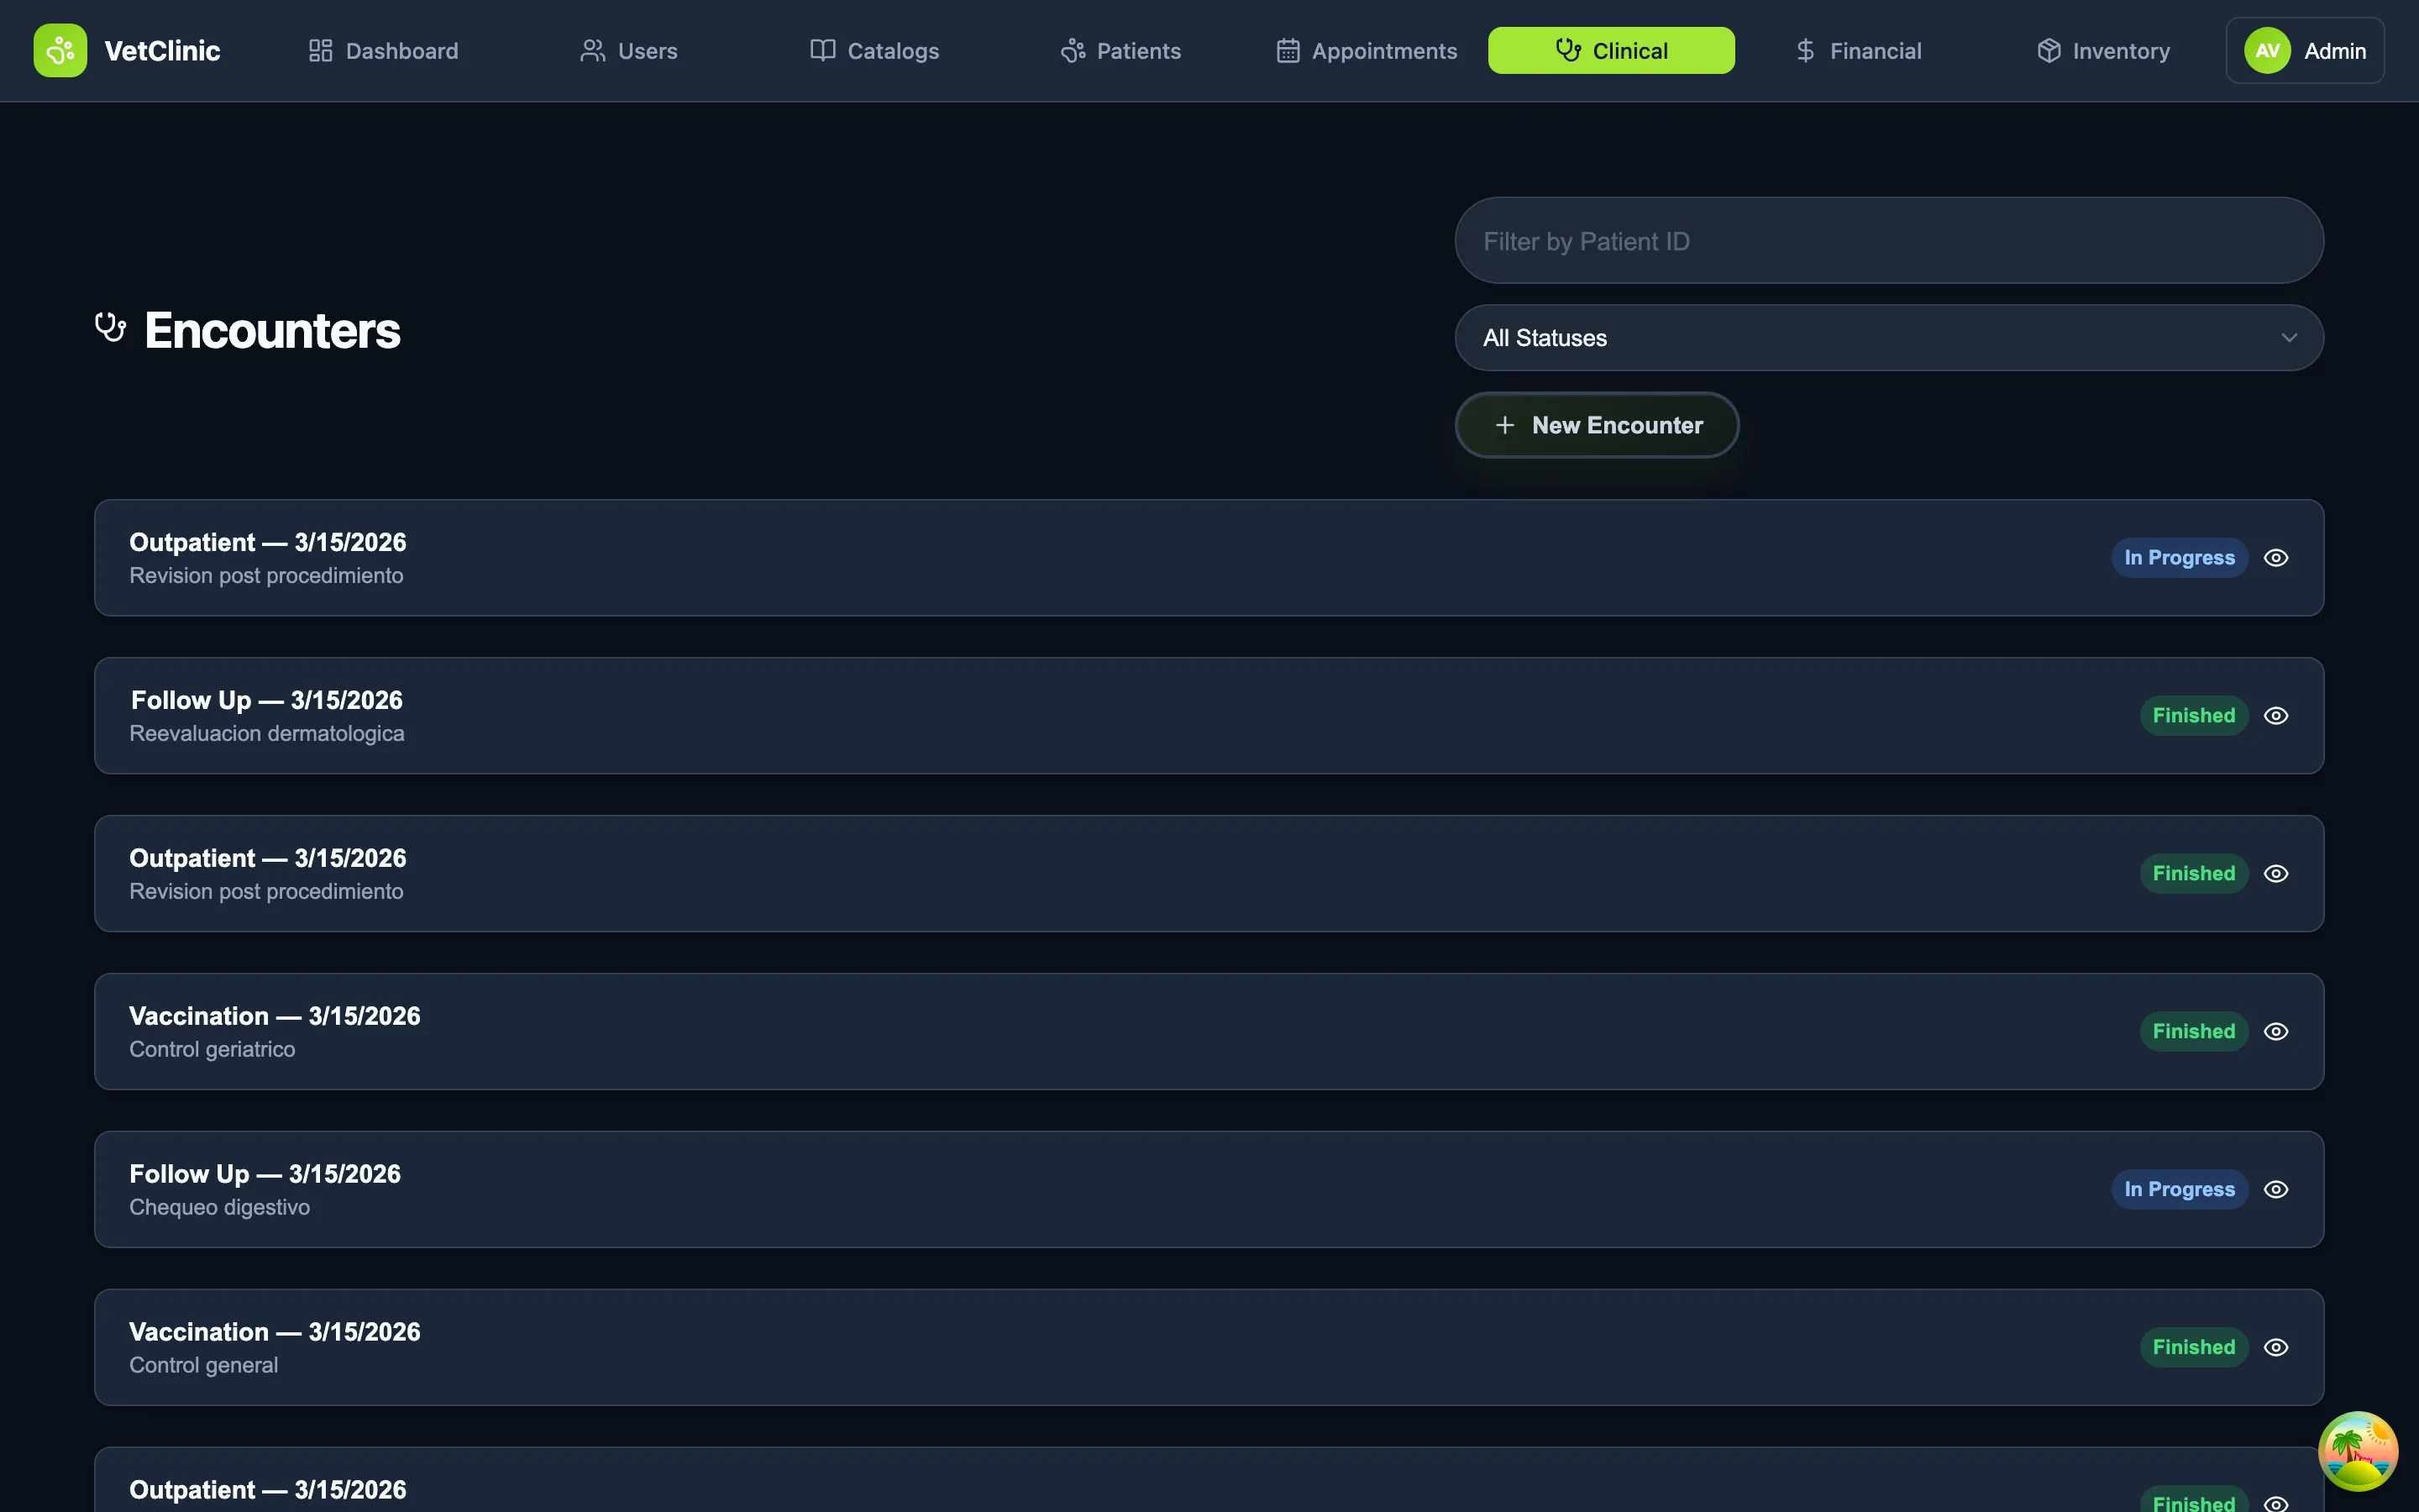Image resolution: width=2419 pixels, height=1512 pixels.
Task: Click the chevron arrow in status filter
Action: 2289,338
